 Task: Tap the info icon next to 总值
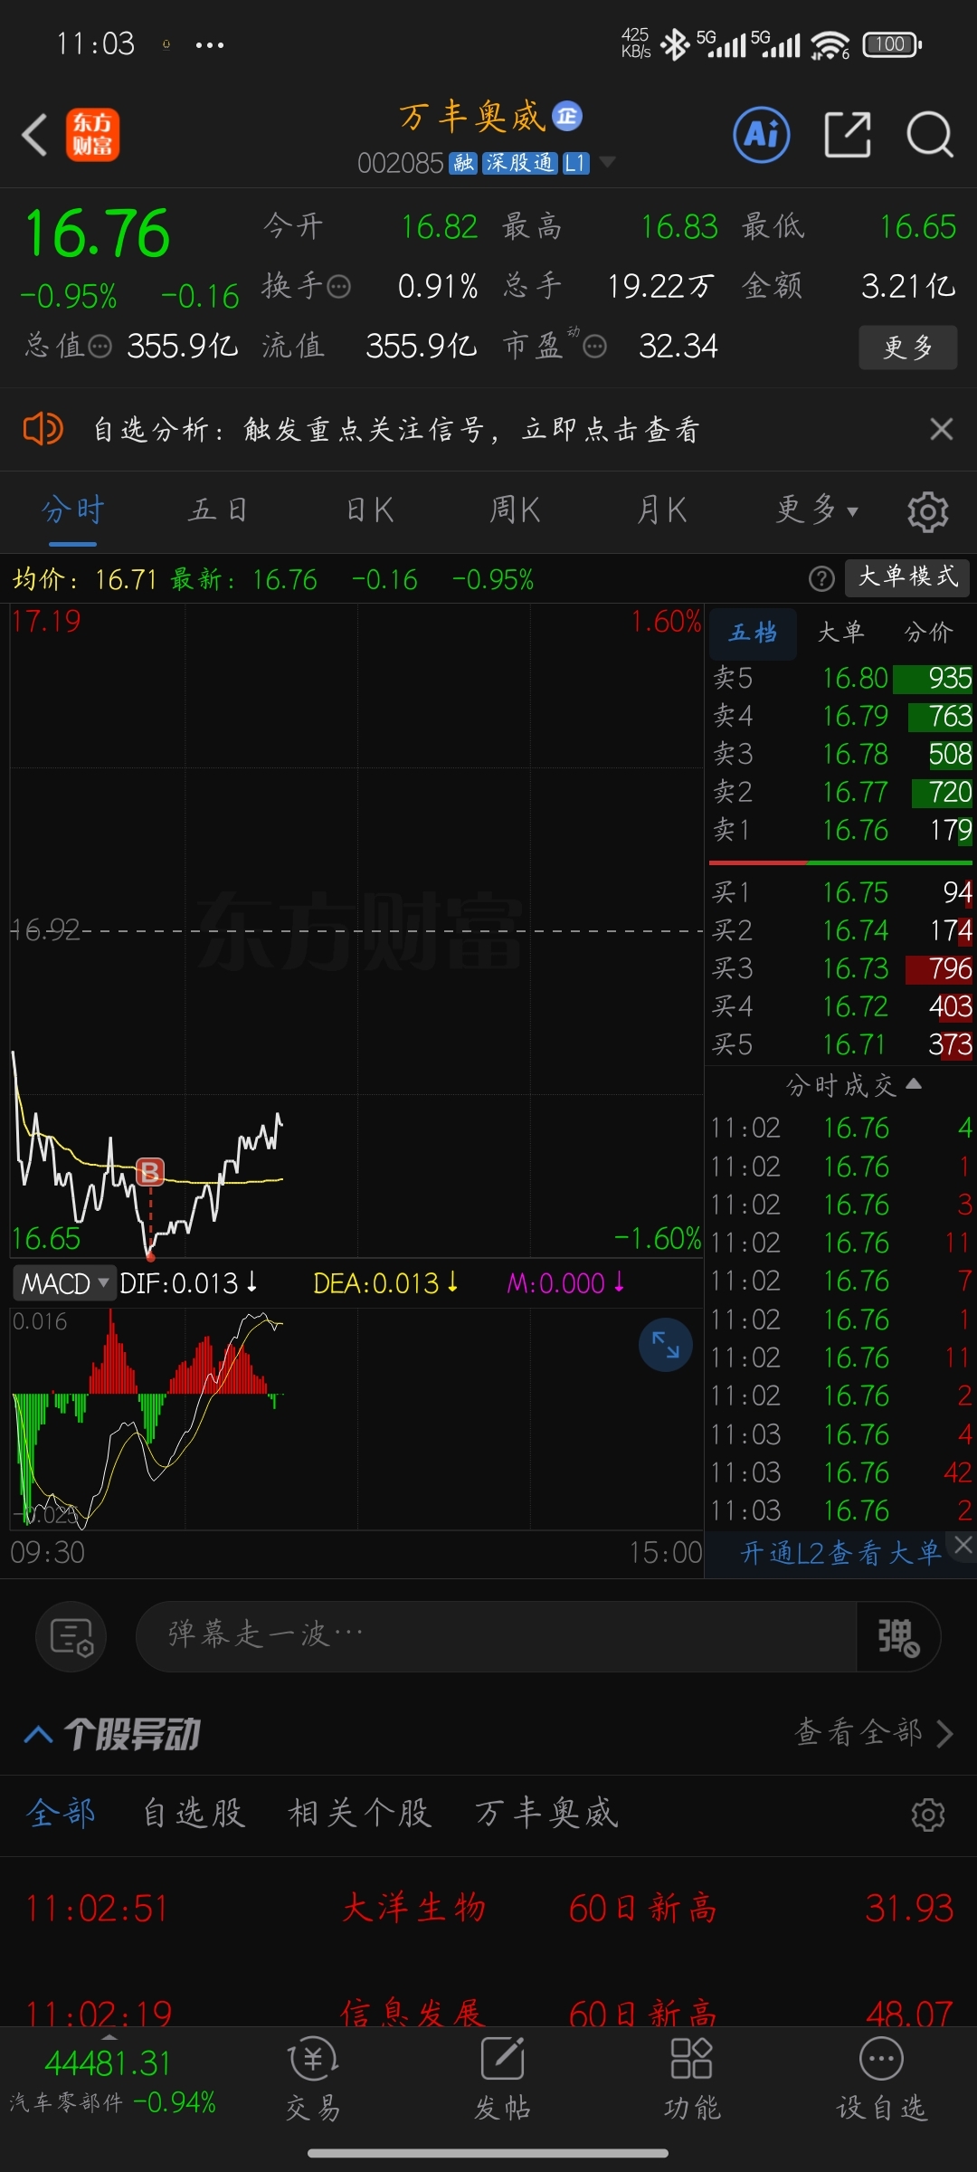coord(100,347)
